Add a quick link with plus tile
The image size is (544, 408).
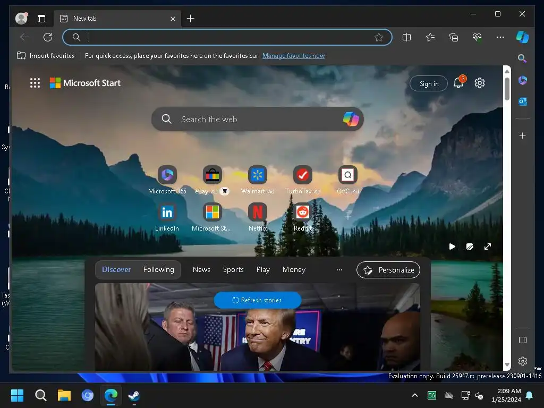coord(347,217)
